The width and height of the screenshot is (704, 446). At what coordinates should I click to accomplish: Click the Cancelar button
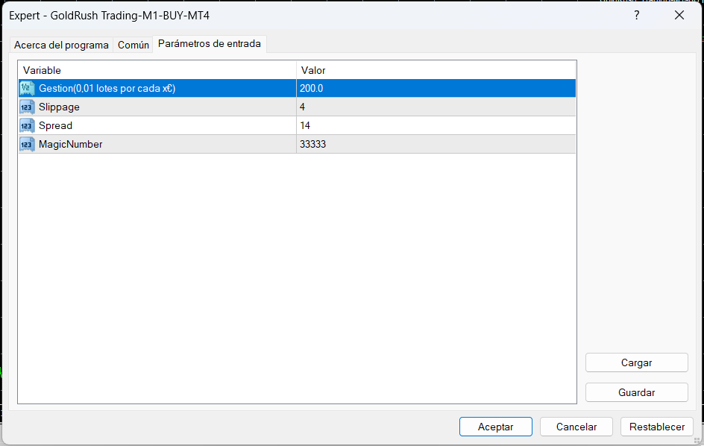coord(576,427)
